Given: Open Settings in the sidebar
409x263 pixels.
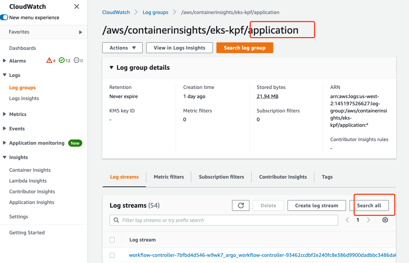Looking at the screenshot, I should pyautogui.click(x=19, y=216).
